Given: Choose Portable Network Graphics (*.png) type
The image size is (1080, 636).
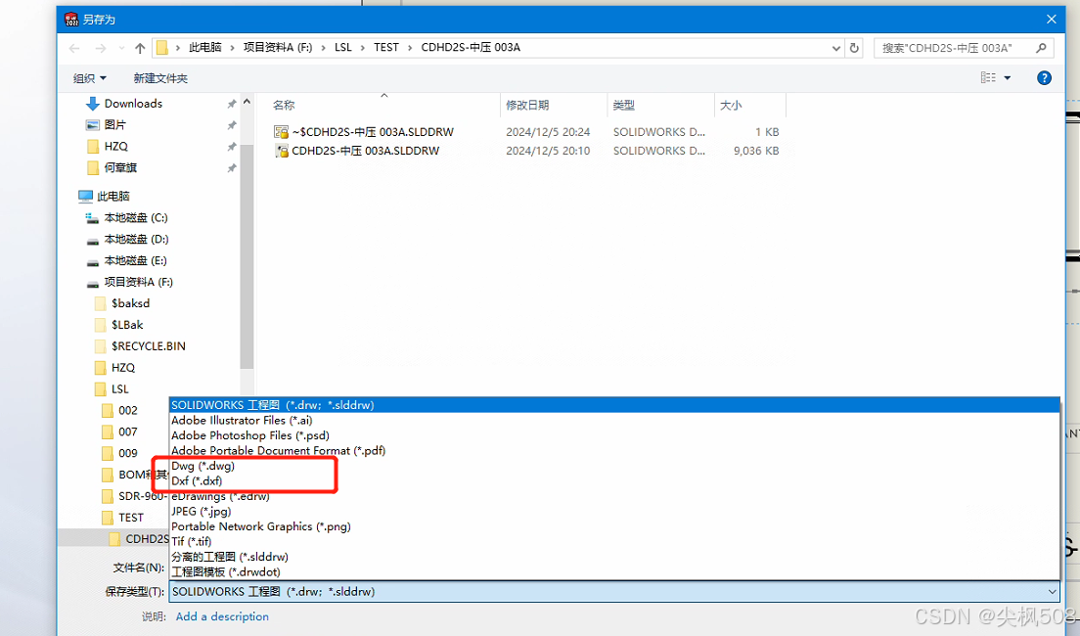Looking at the screenshot, I should (614, 526).
